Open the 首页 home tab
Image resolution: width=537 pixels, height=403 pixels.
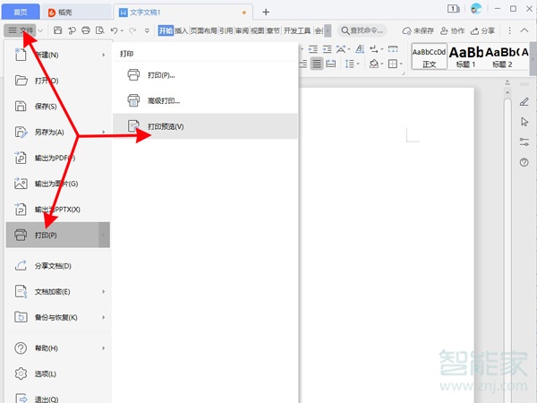tap(21, 12)
